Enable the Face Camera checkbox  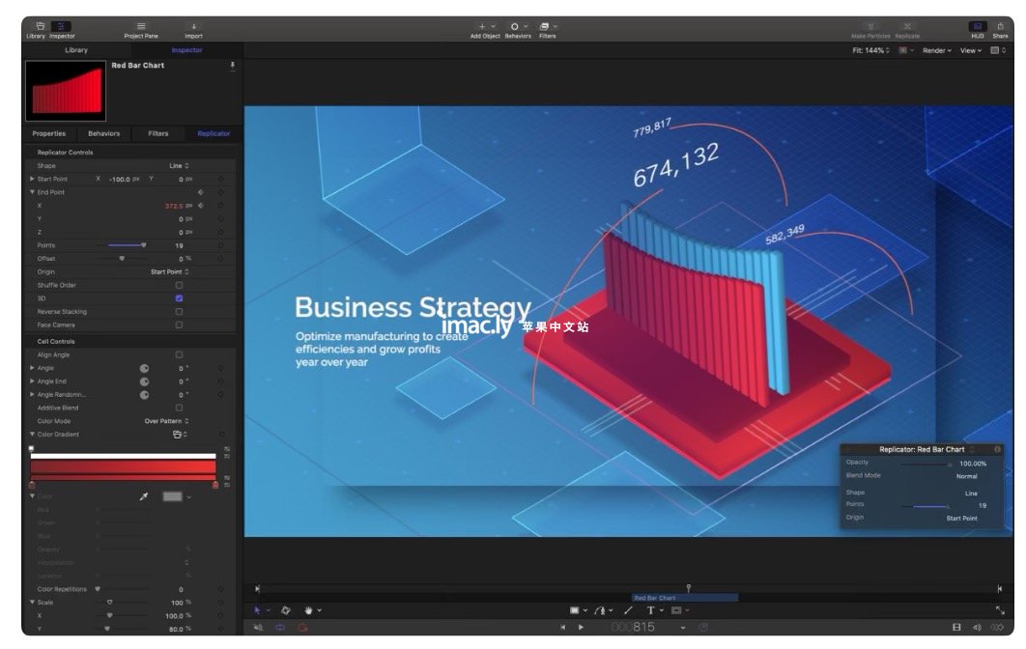pos(180,324)
